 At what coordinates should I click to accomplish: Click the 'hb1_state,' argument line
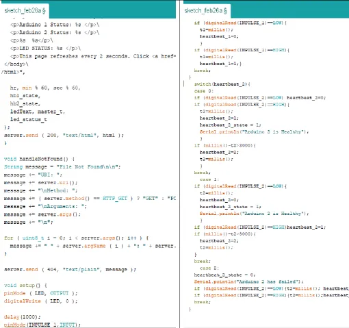pyautogui.click(x=25, y=96)
